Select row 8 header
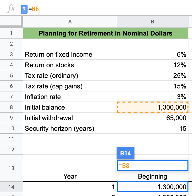 [11, 107]
